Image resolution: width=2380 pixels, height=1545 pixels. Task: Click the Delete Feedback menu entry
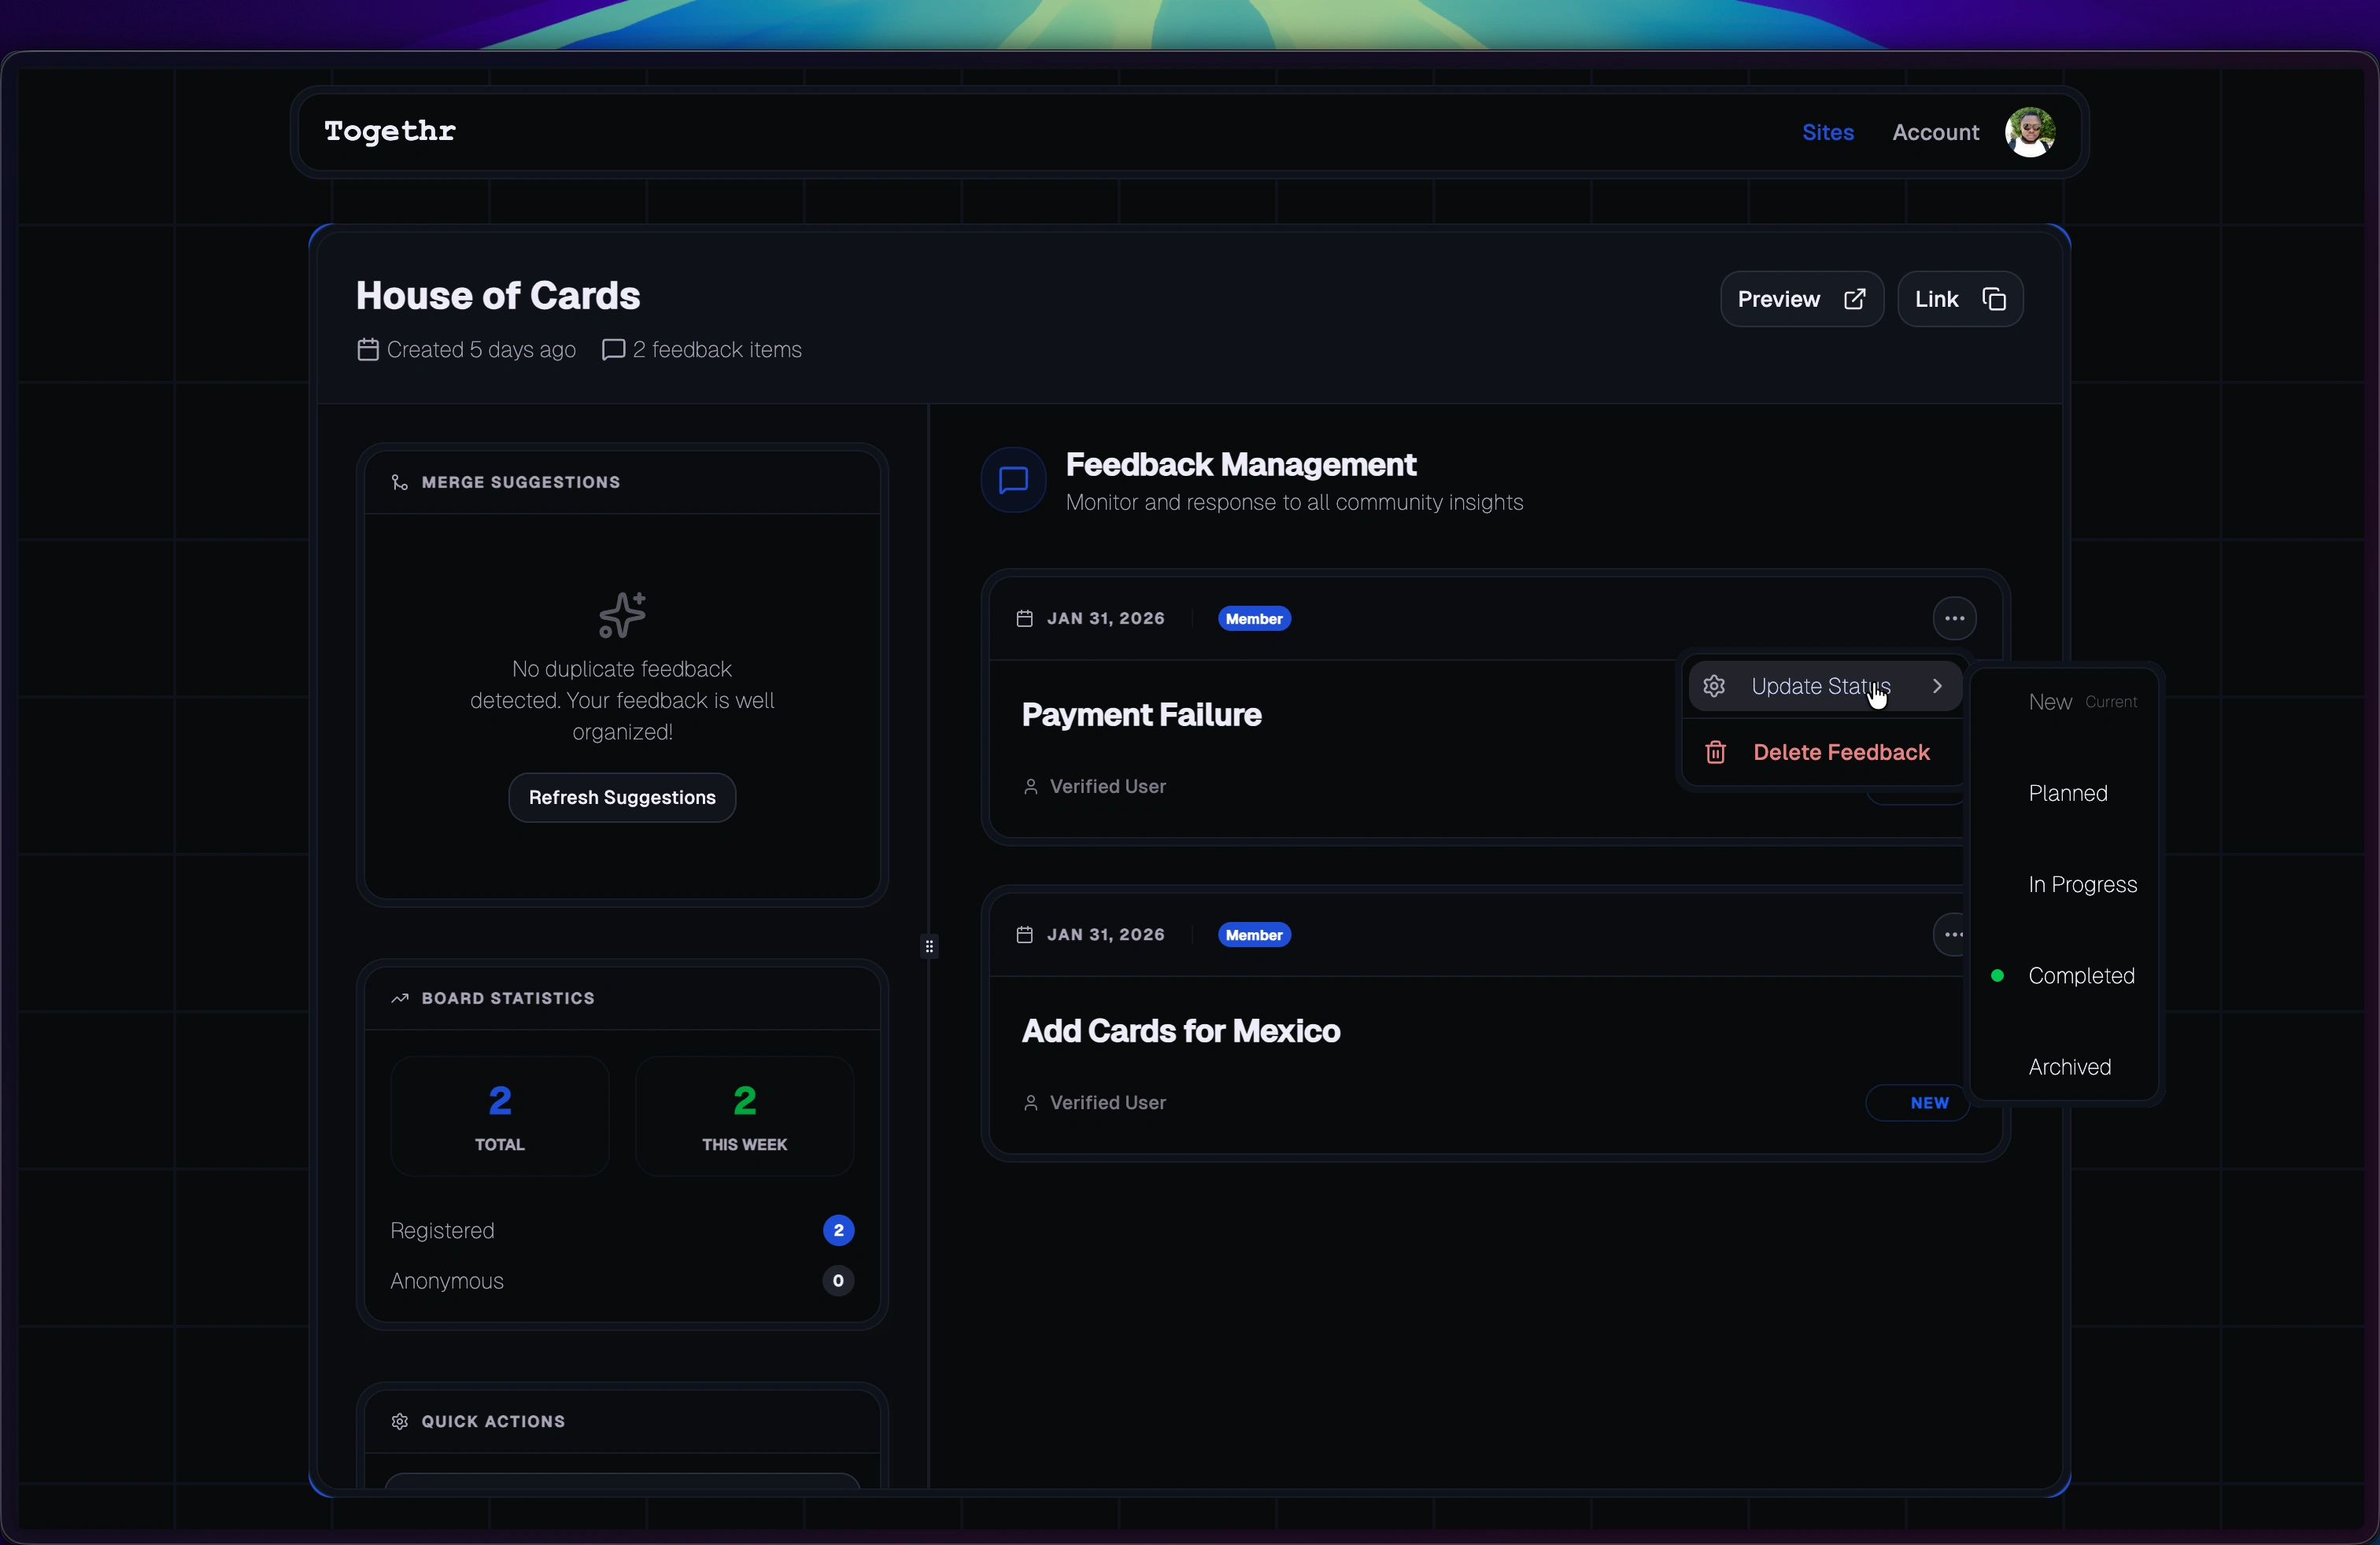coord(1840,753)
